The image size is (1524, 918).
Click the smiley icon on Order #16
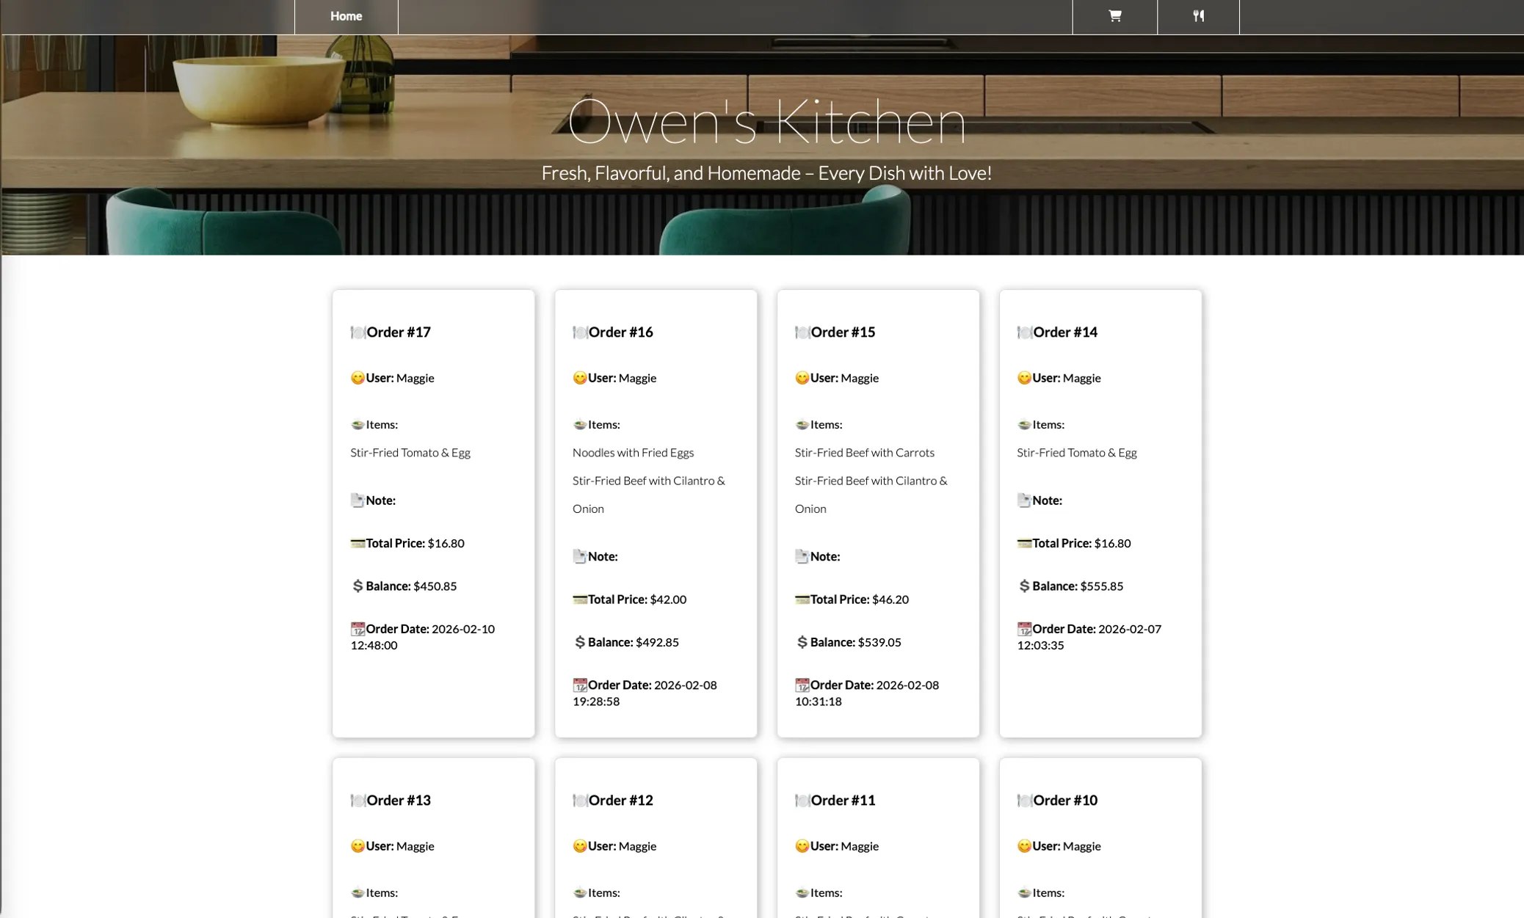pyautogui.click(x=579, y=378)
